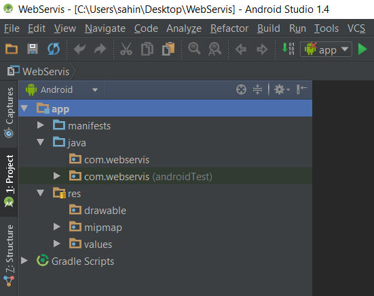The height and width of the screenshot is (296, 374).
Task: Open the Android project view dropdown
Action: [62, 90]
